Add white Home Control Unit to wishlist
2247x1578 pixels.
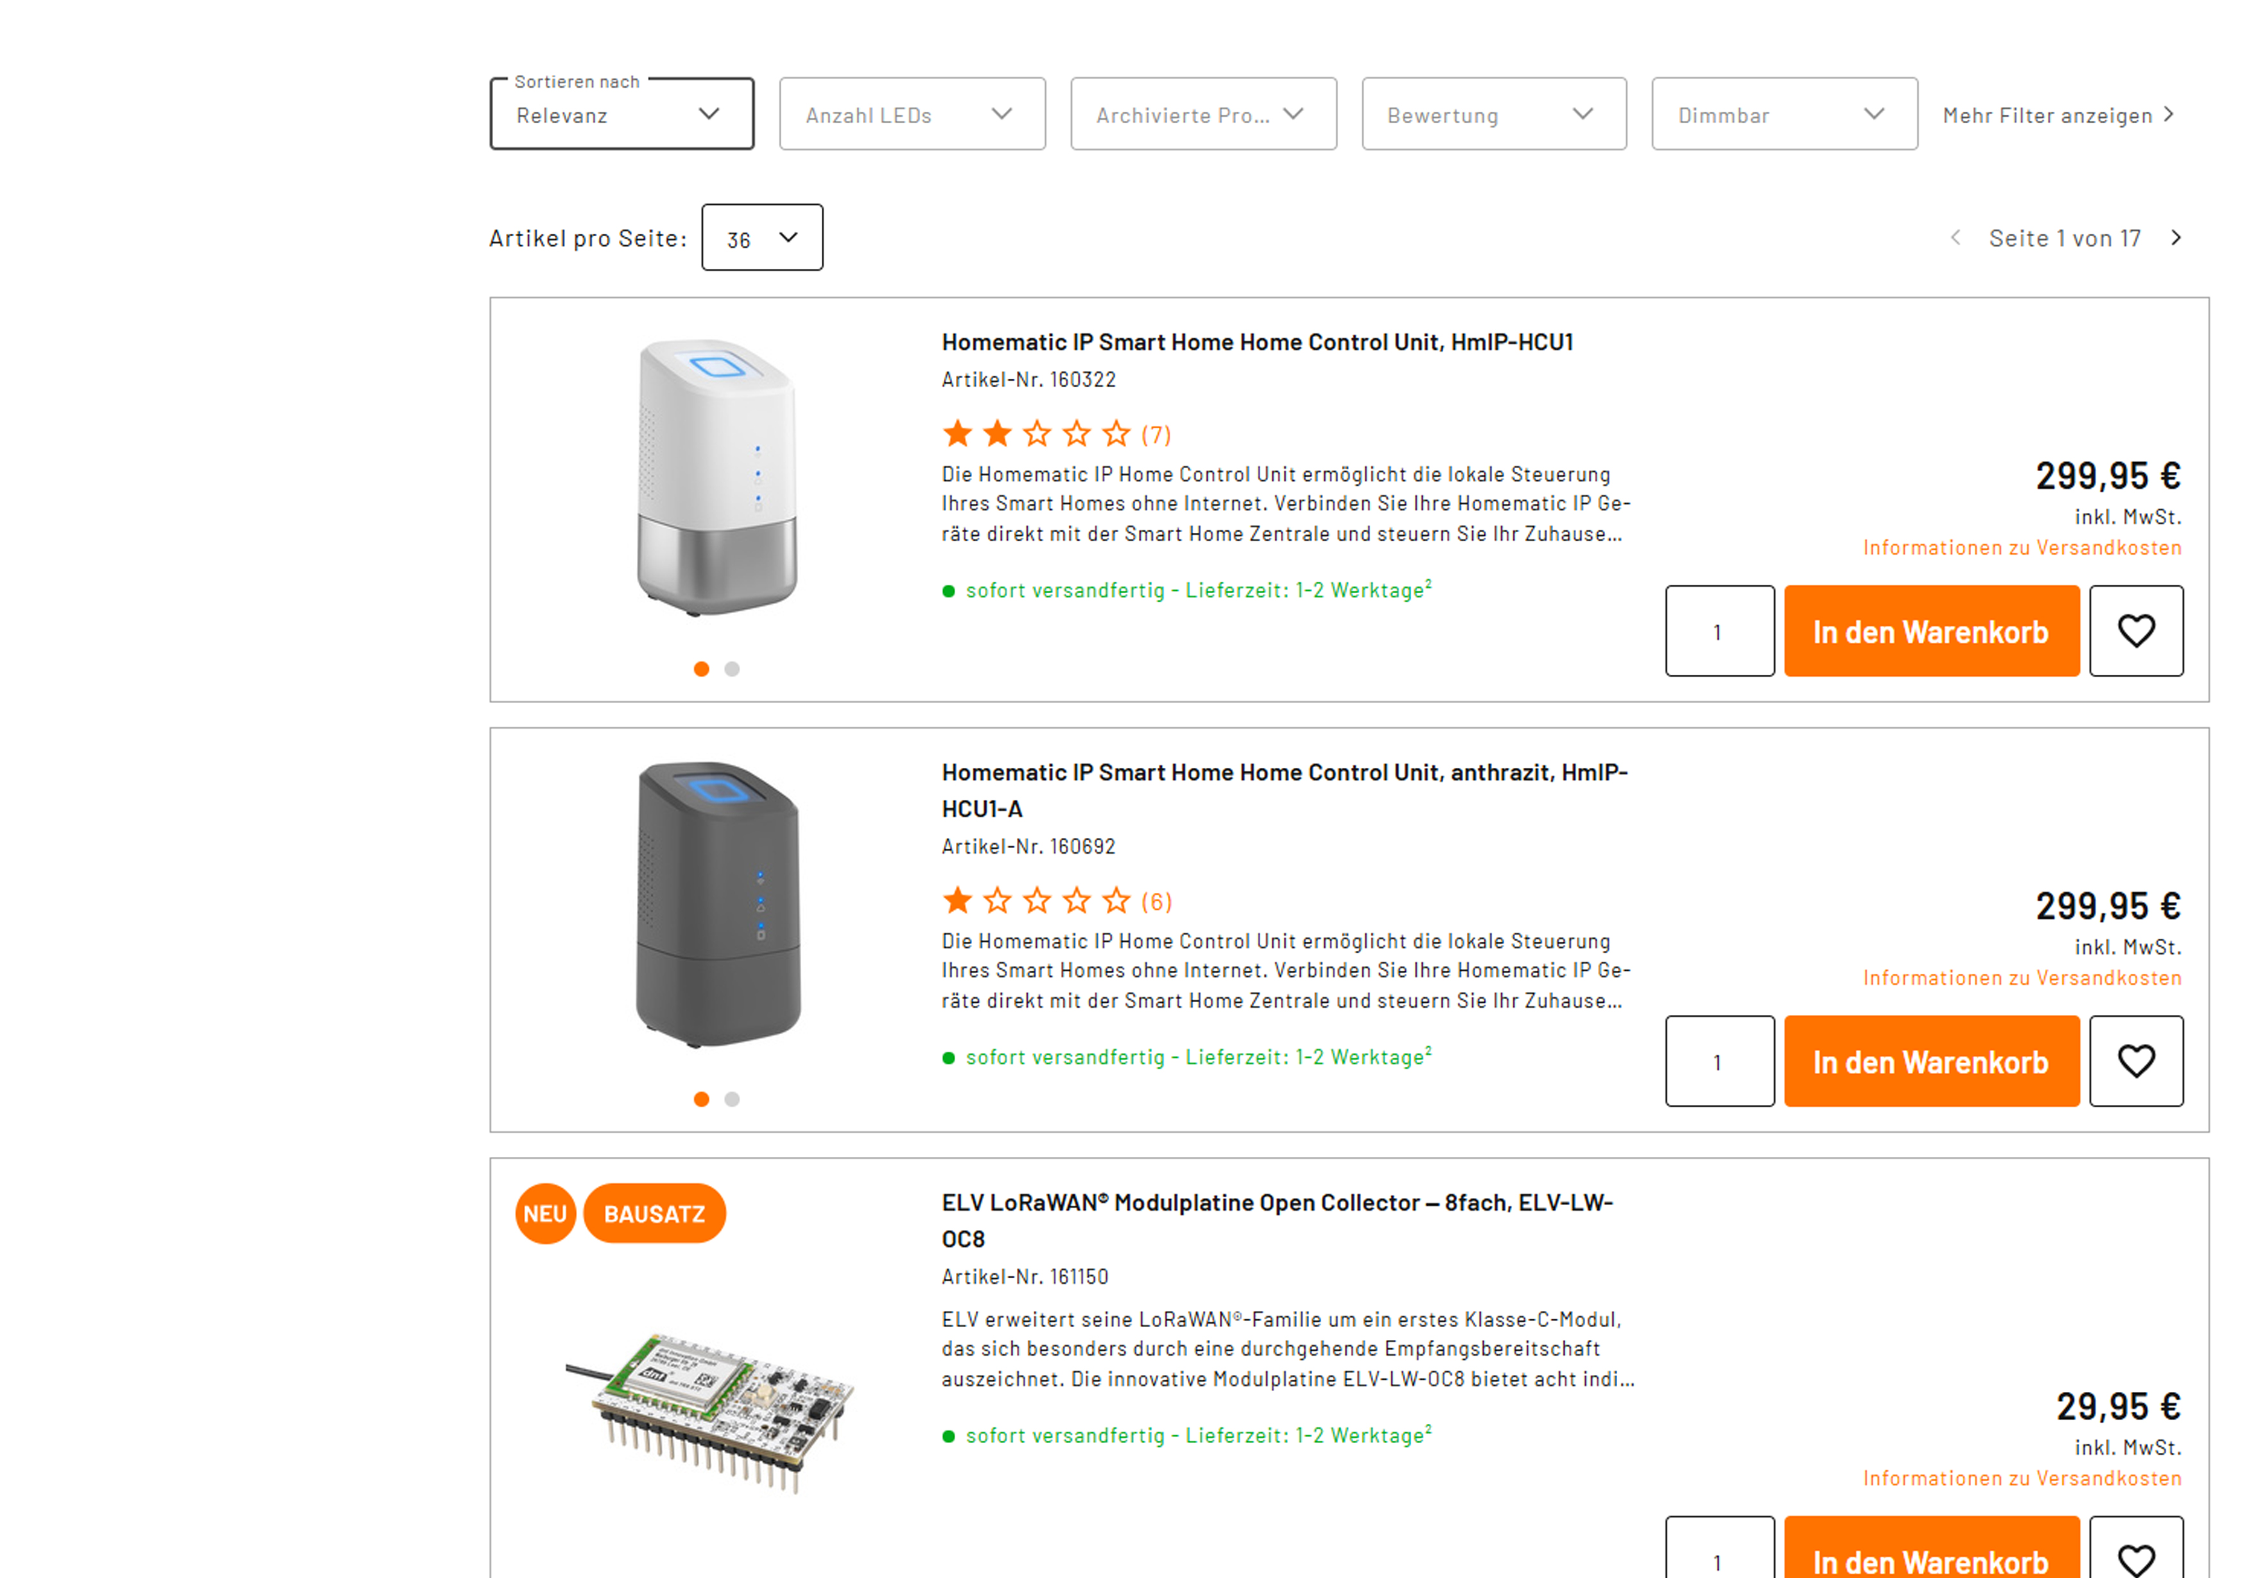[x=2135, y=632]
